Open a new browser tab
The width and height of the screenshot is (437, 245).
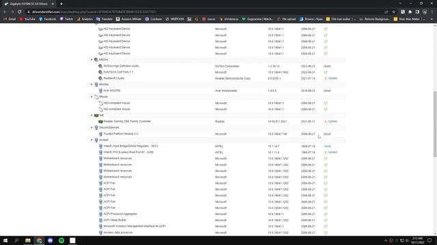point(61,4)
